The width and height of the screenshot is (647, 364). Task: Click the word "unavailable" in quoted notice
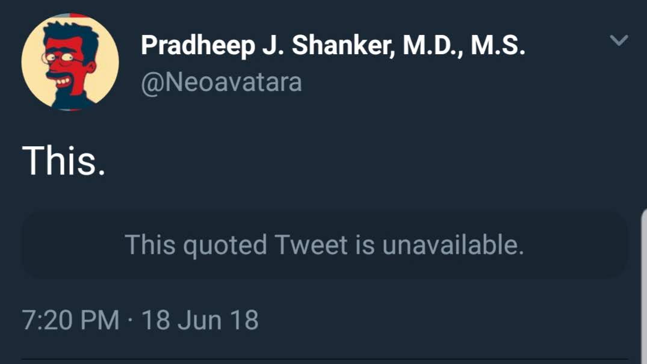452,245
